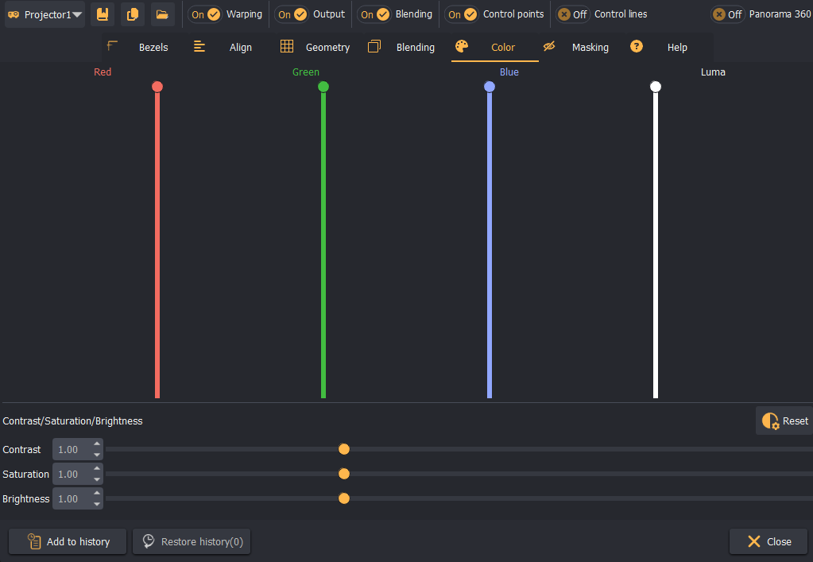Click the Contrast slider knob
This screenshot has width=813, height=562.
click(x=344, y=449)
